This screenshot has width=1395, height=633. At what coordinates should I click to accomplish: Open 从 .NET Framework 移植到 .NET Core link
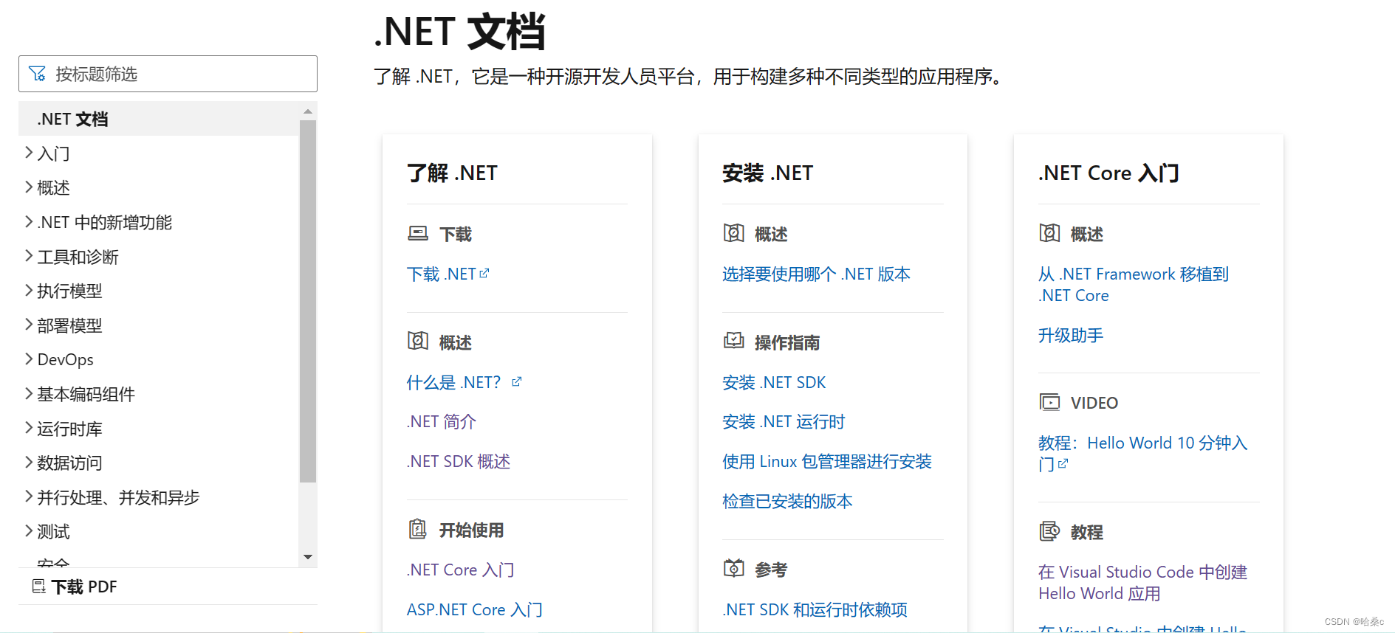pos(1134,285)
